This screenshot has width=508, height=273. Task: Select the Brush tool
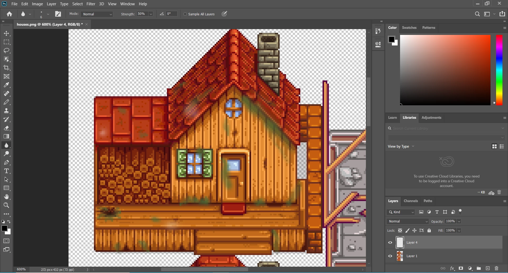[7, 102]
